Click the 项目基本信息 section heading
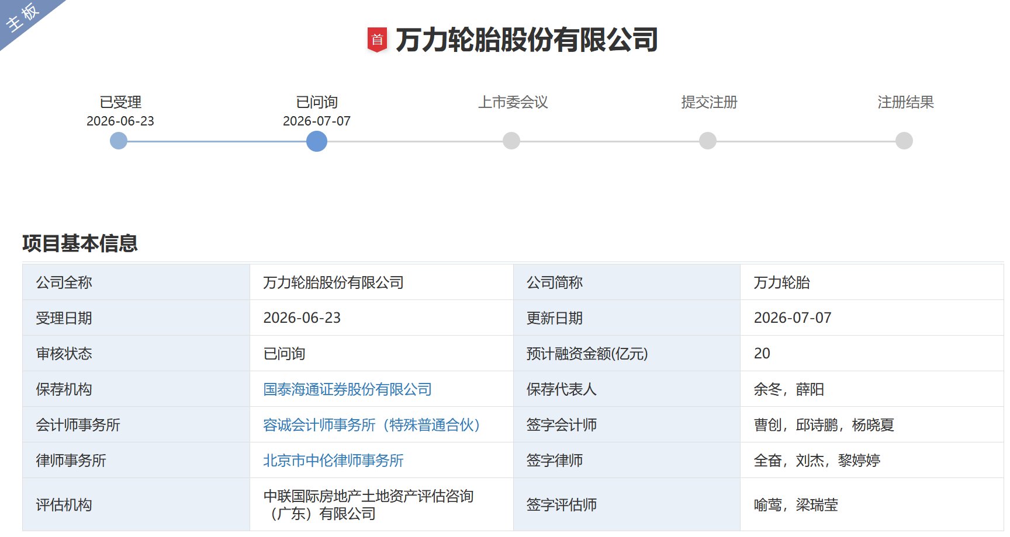The width and height of the screenshot is (1010, 537). coord(80,243)
